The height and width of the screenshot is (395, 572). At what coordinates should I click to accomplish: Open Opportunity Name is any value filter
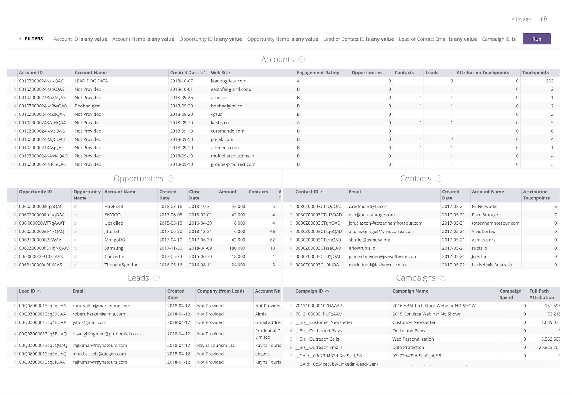pos(282,39)
